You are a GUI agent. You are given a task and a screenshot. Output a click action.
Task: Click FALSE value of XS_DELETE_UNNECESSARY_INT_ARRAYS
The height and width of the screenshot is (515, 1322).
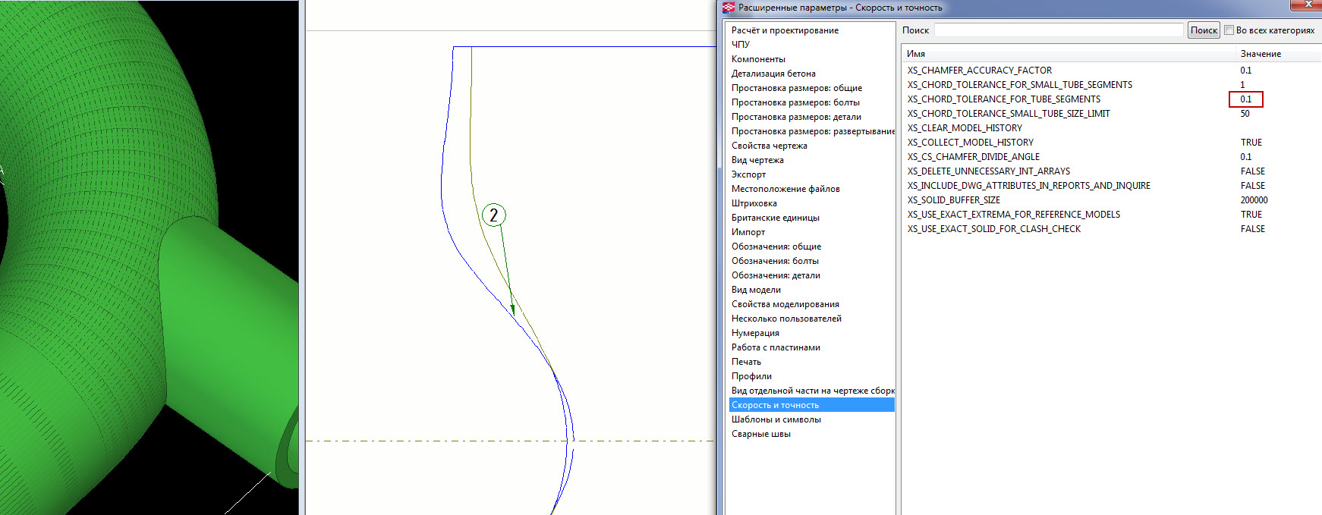(x=1252, y=171)
